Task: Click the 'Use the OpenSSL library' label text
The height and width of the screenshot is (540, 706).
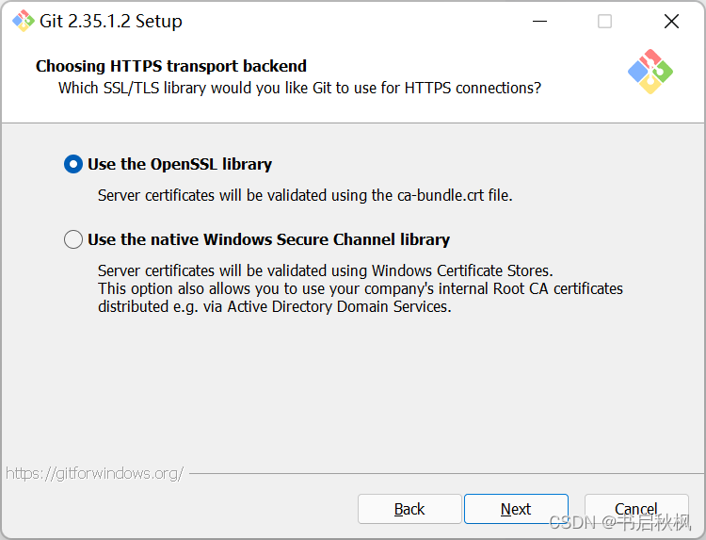Action: [179, 164]
